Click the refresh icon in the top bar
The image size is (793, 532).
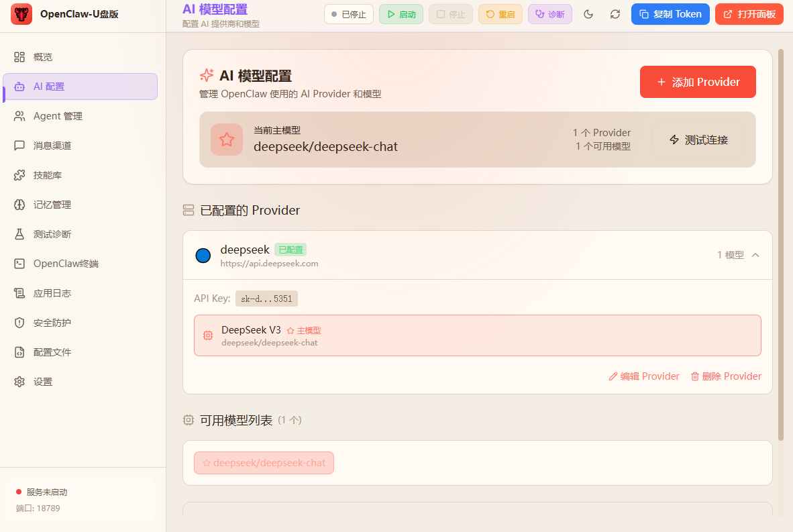click(615, 14)
